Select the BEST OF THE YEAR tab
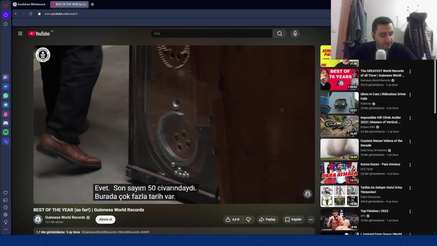This screenshot has height=246, width=437. point(69,4)
